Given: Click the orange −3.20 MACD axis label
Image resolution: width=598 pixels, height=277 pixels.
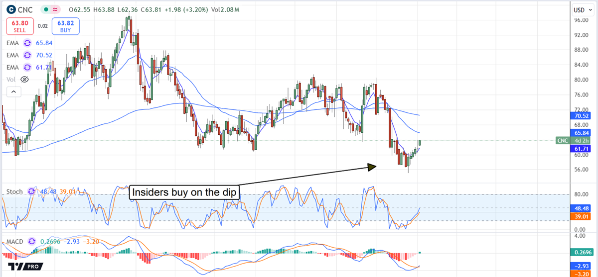Looking at the screenshot, I should (x=582, y=274).
